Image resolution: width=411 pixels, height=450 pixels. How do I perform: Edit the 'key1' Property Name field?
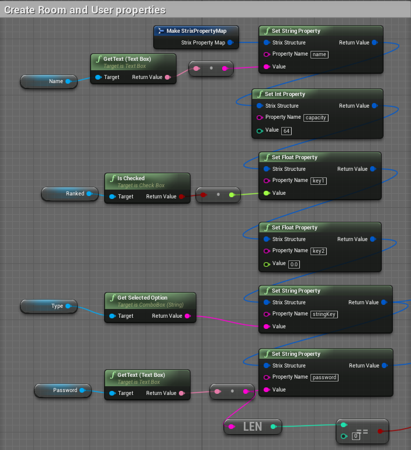point(319,181)
